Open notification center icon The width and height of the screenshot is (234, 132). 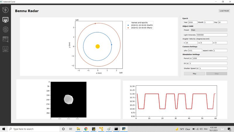tap(229, 129)
